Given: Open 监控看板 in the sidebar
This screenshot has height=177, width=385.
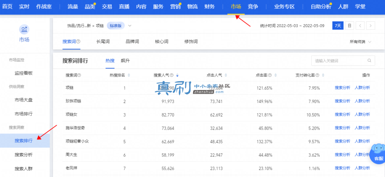Looking at the screenshot, I should [24, 73].
